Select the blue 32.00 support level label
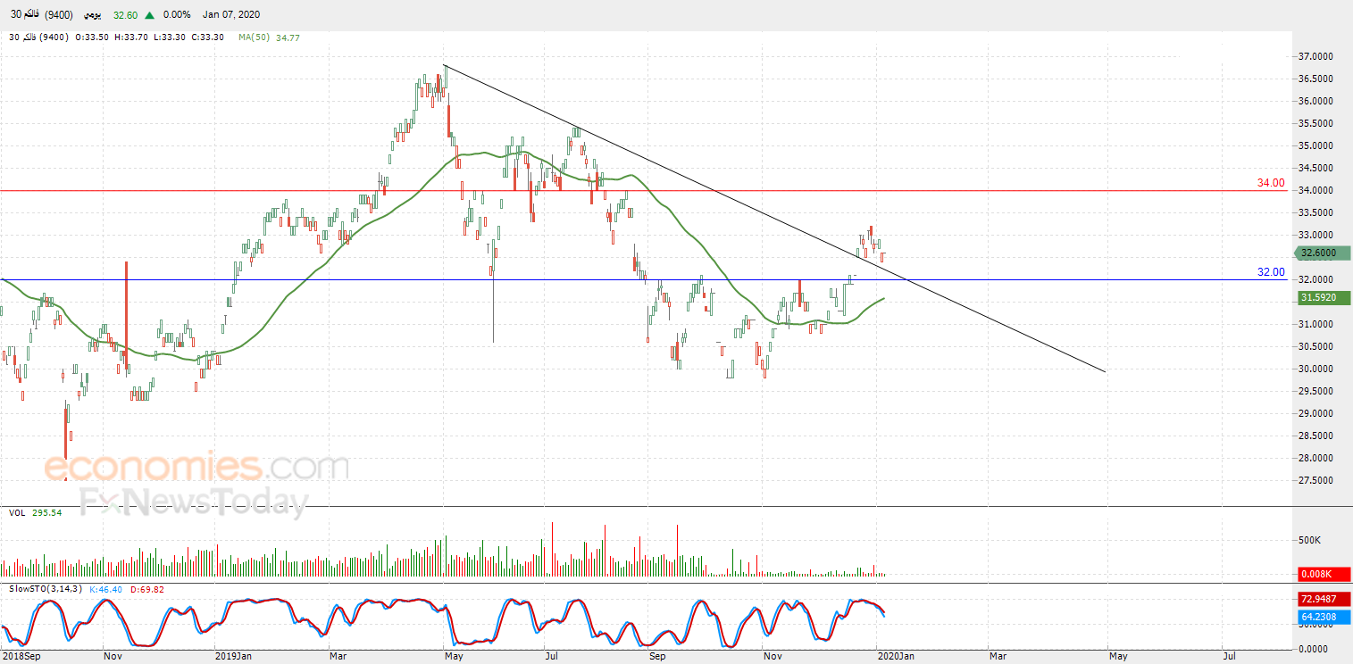The width and height of the screenshot is (1353, 664). coord(1270,272)
